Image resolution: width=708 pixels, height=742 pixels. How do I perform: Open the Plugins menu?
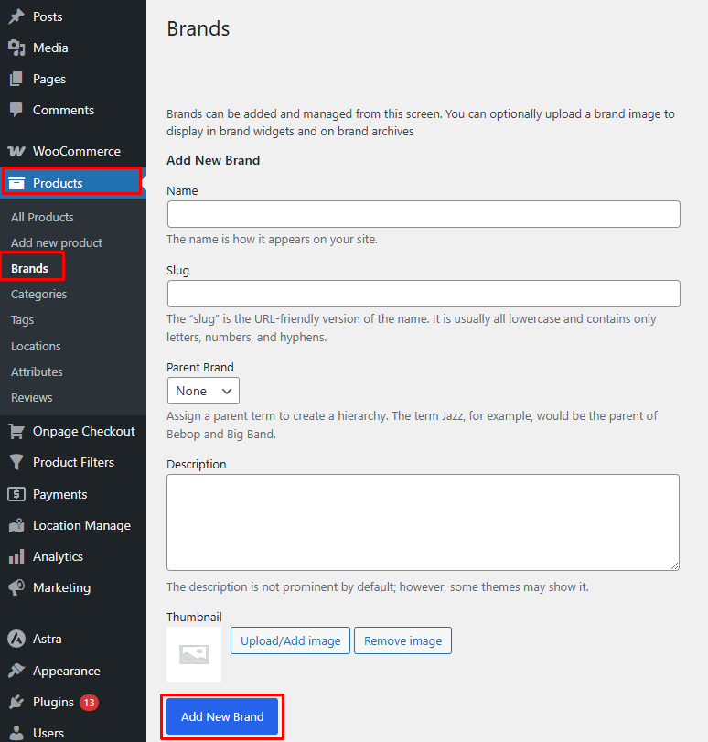point(73,703)
